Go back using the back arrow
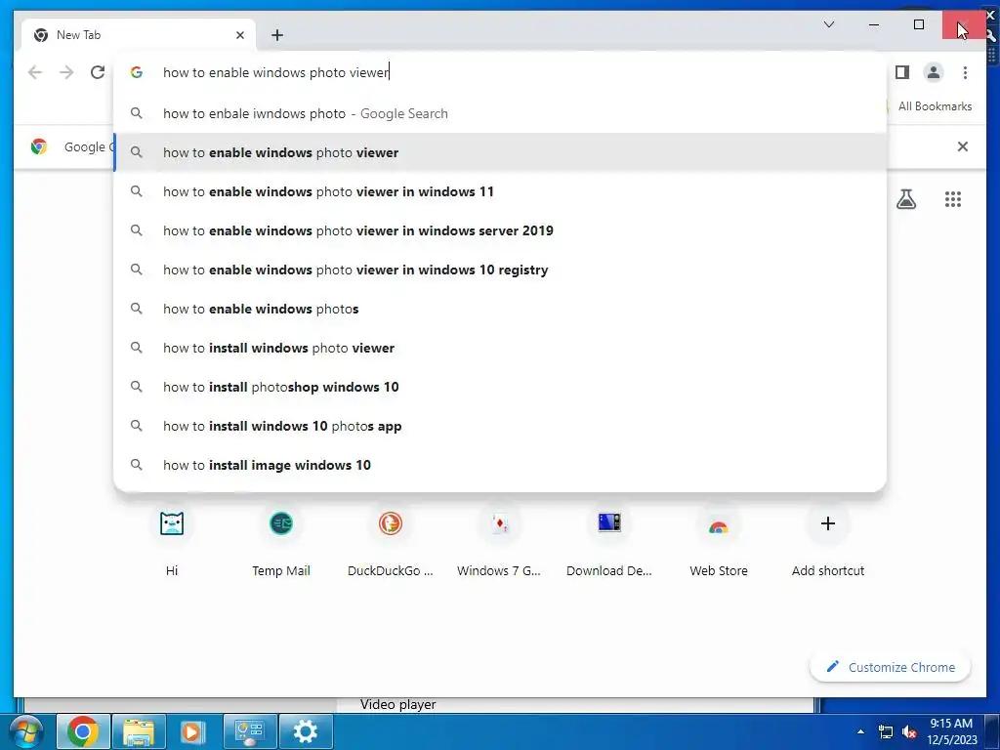Screen dimensions: 1000x750 pyautogui.click(x=35, y=72)
